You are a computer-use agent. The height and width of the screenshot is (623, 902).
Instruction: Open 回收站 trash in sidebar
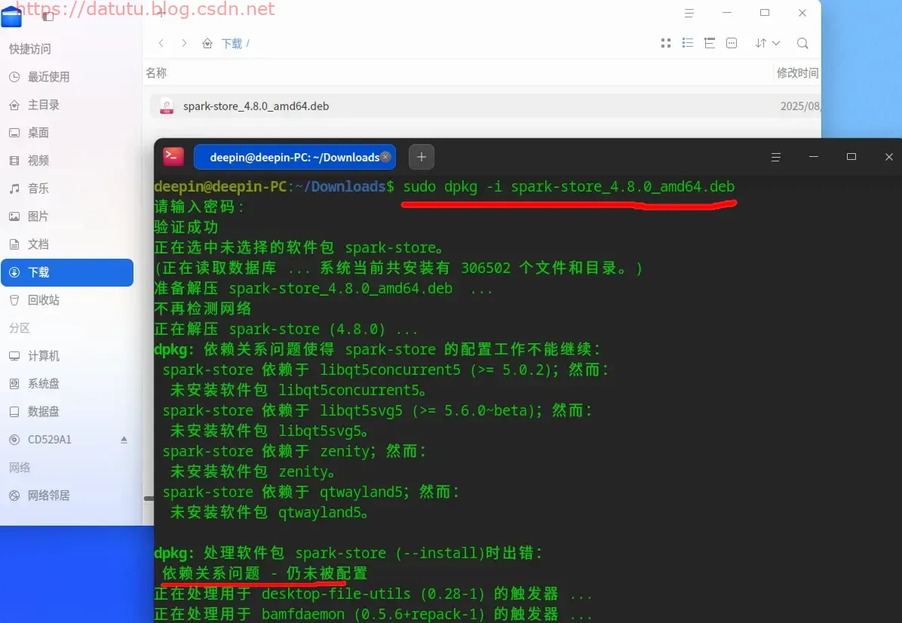click(67, 300)
